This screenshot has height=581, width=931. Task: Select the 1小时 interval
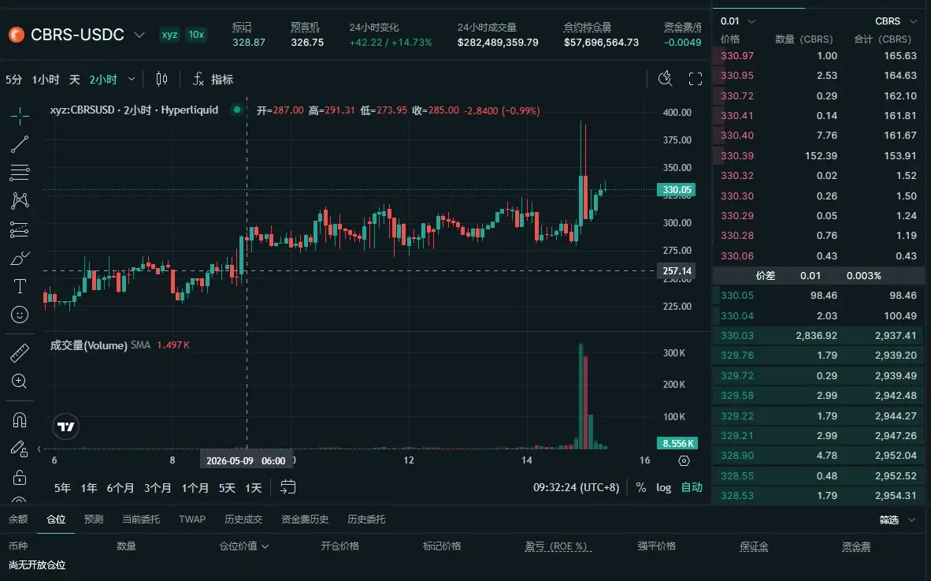[x=46, y=79]
